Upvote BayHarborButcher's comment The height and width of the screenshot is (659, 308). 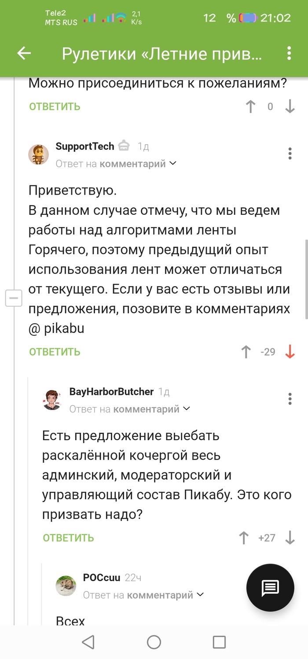tap(243, 538)
